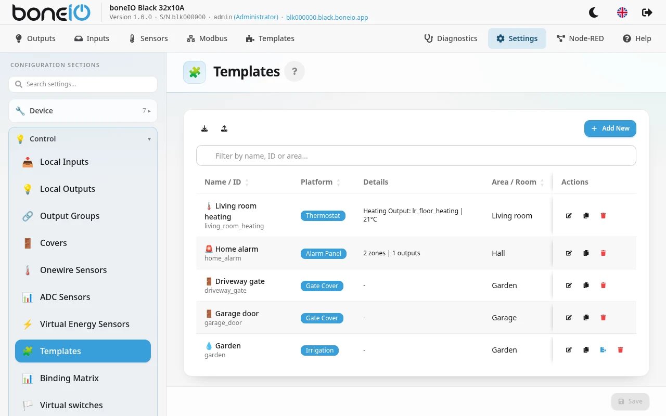The width and height of the screenshot is (666, 416).
Task: Select Virtual Energy Sensors in sidebar
Action: (x=83, y=324)
